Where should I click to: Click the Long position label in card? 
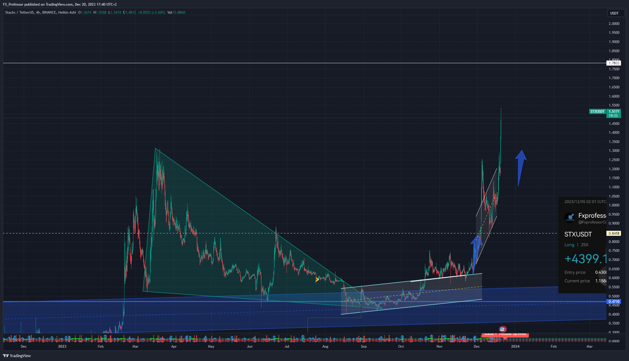pos(569,245)
